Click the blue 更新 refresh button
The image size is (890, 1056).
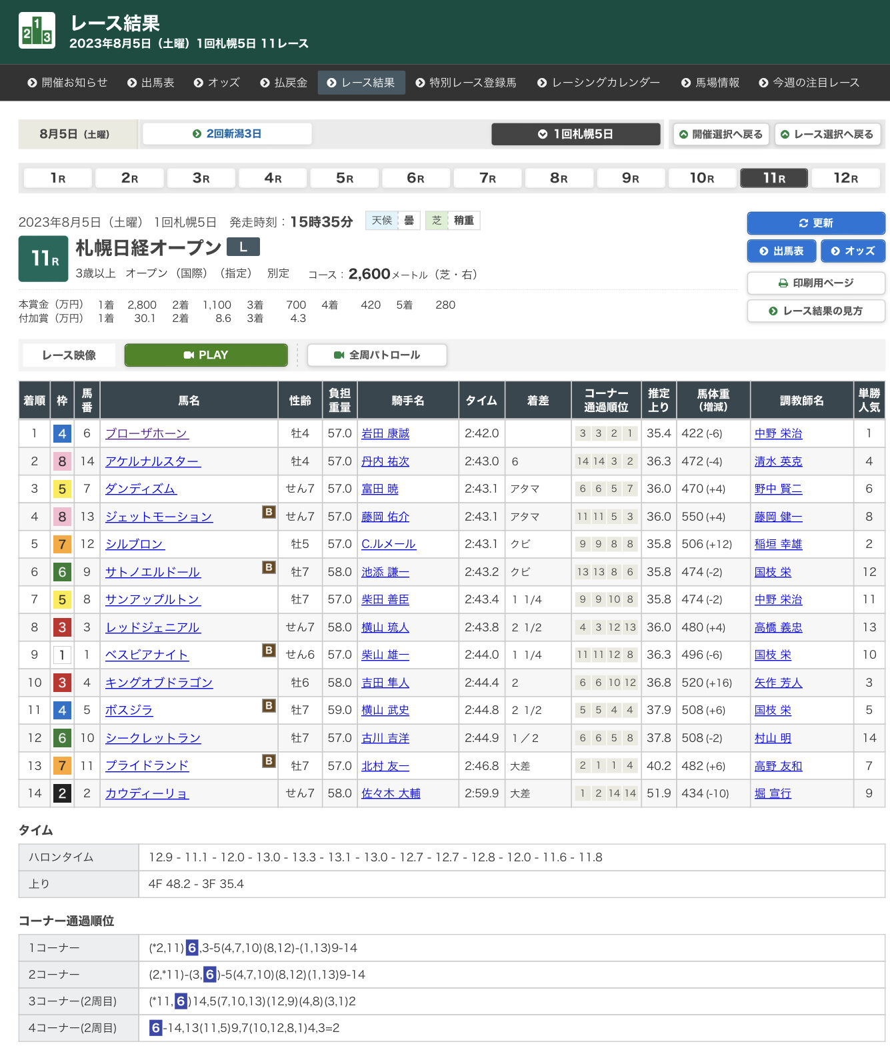[x=815, y=223]
